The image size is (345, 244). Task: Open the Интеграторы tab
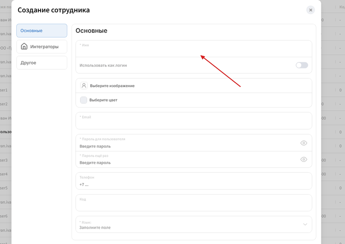[42, 47]
